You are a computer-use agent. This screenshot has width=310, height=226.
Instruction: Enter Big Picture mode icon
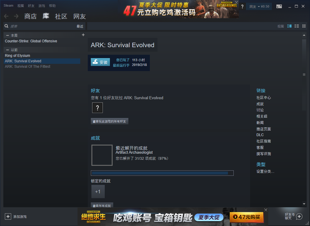coord(279,6)
